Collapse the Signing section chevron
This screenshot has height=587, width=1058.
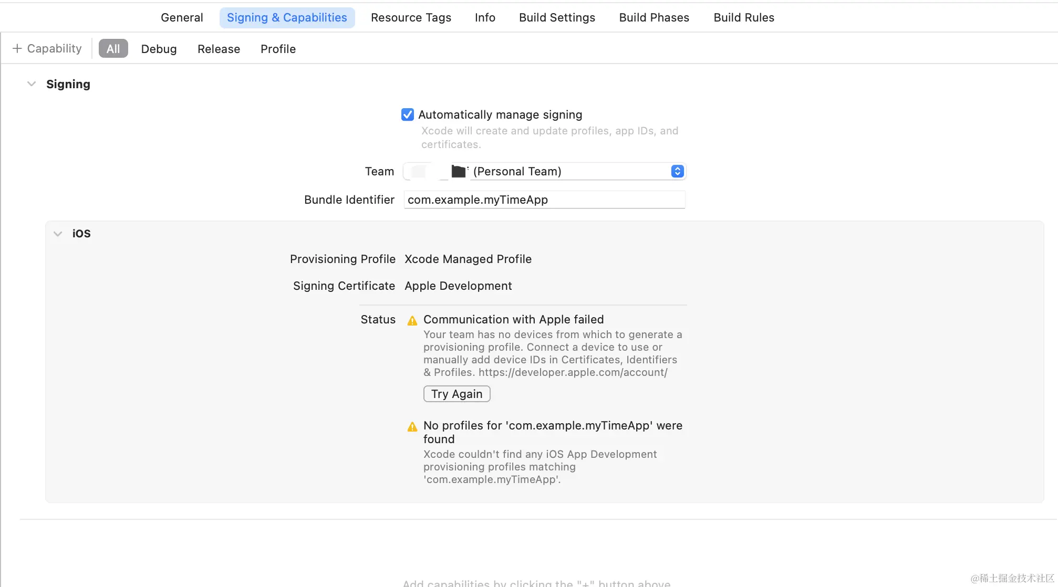[x=32, y=84]
